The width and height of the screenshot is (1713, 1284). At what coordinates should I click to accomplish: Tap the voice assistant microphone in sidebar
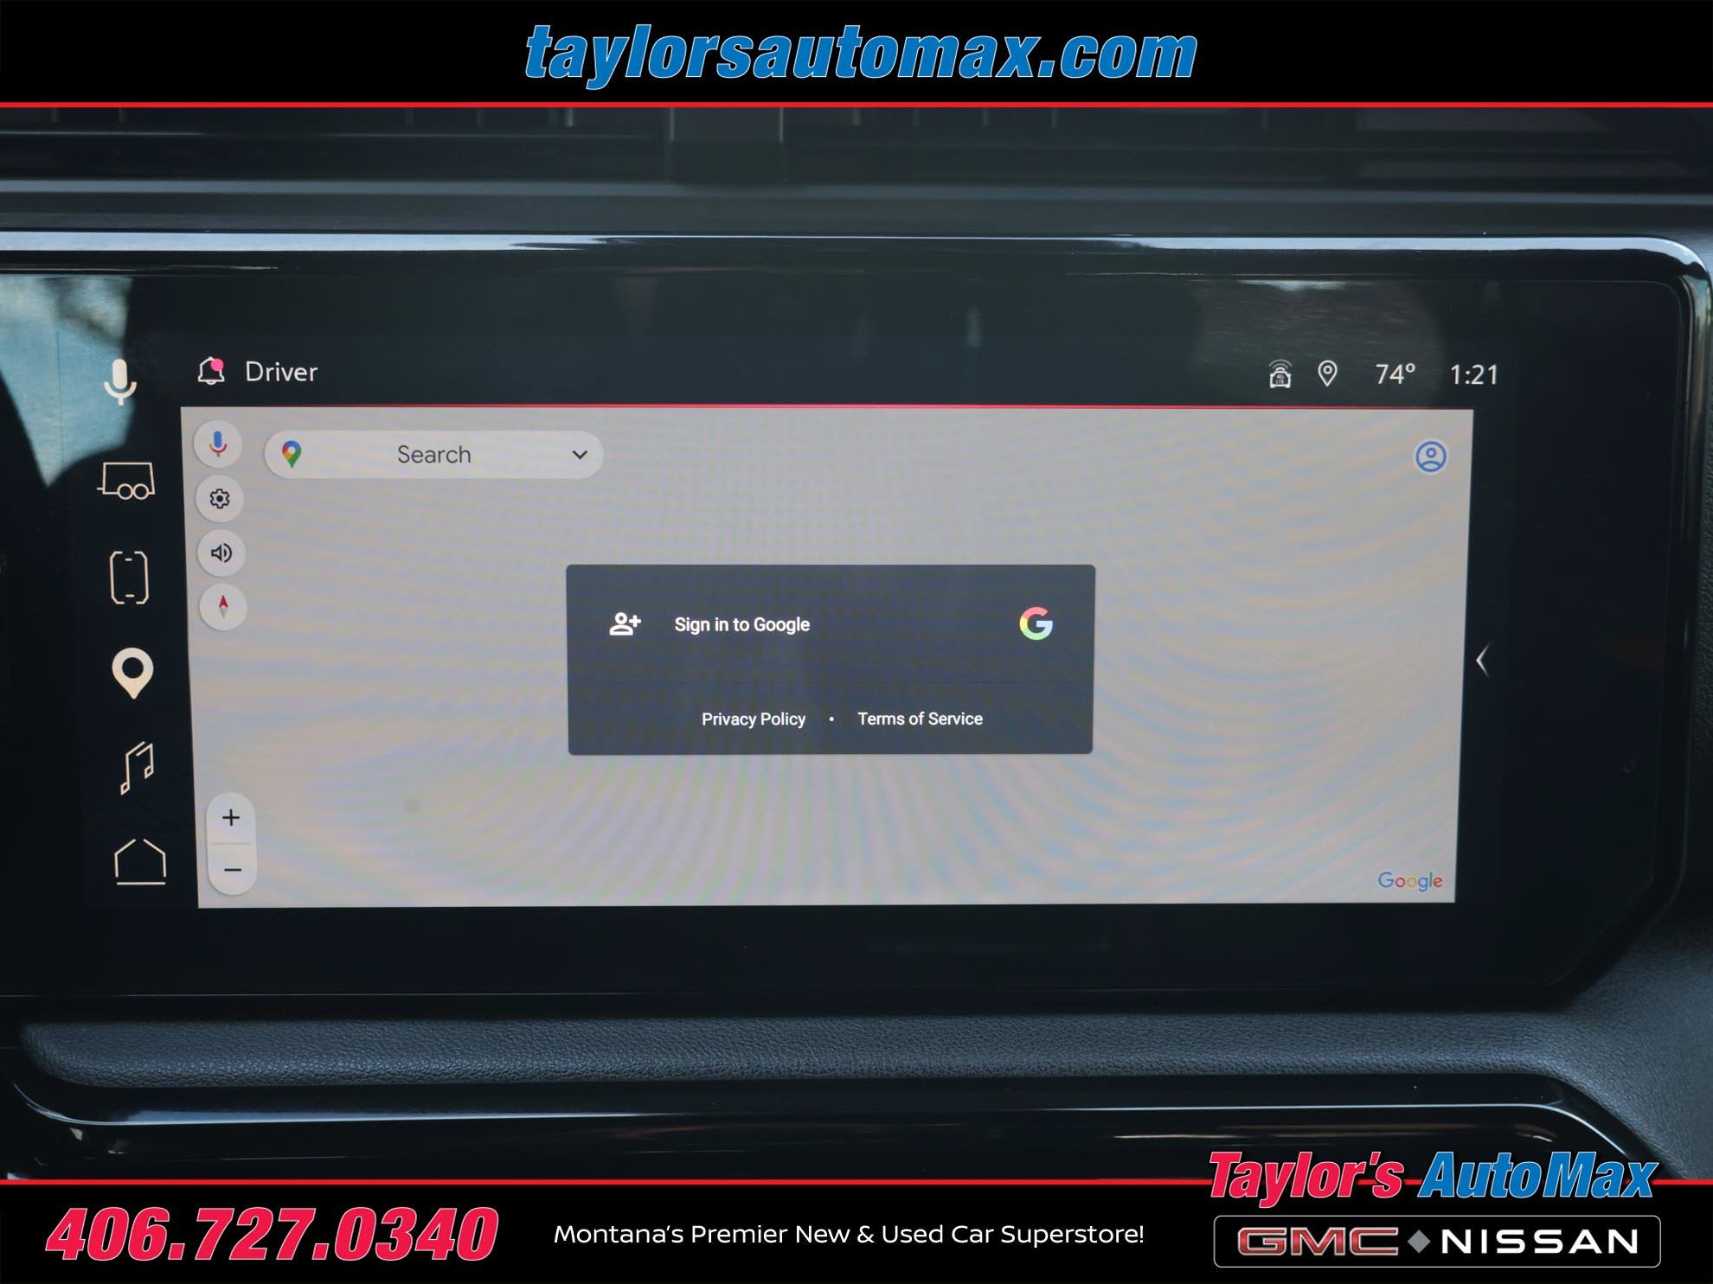point(120,381)
